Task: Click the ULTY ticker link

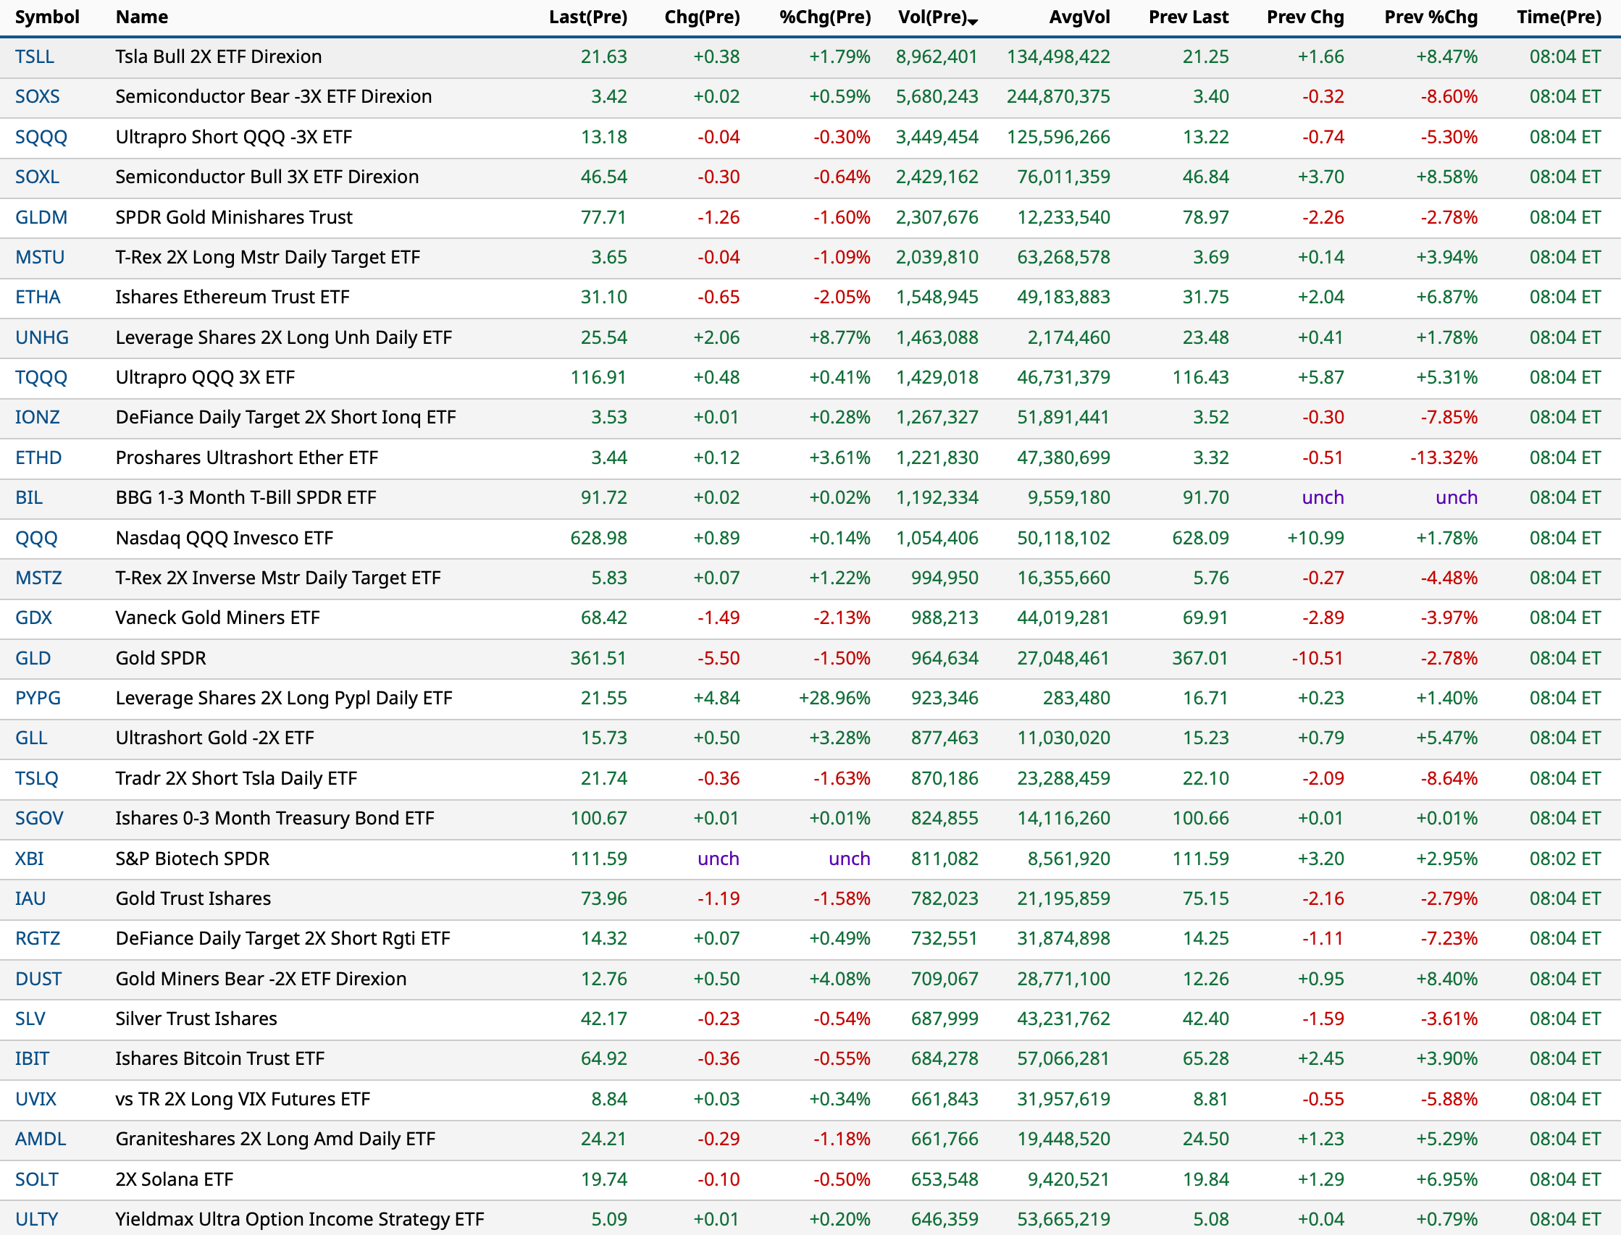Action: (37, 1219)
